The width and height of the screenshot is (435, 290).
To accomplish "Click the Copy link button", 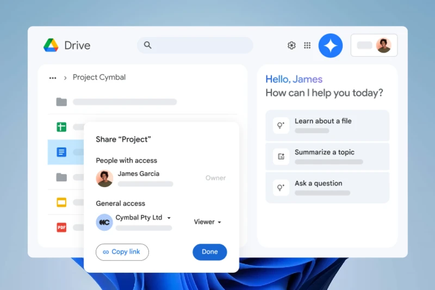I will [x=122, y=252].
